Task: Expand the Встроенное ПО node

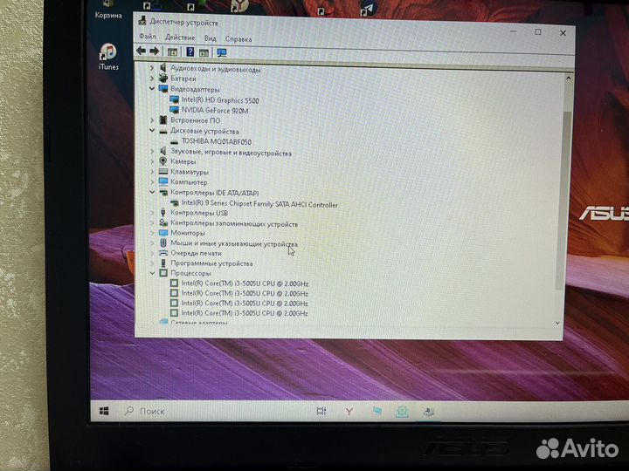Action: point(152,119)
